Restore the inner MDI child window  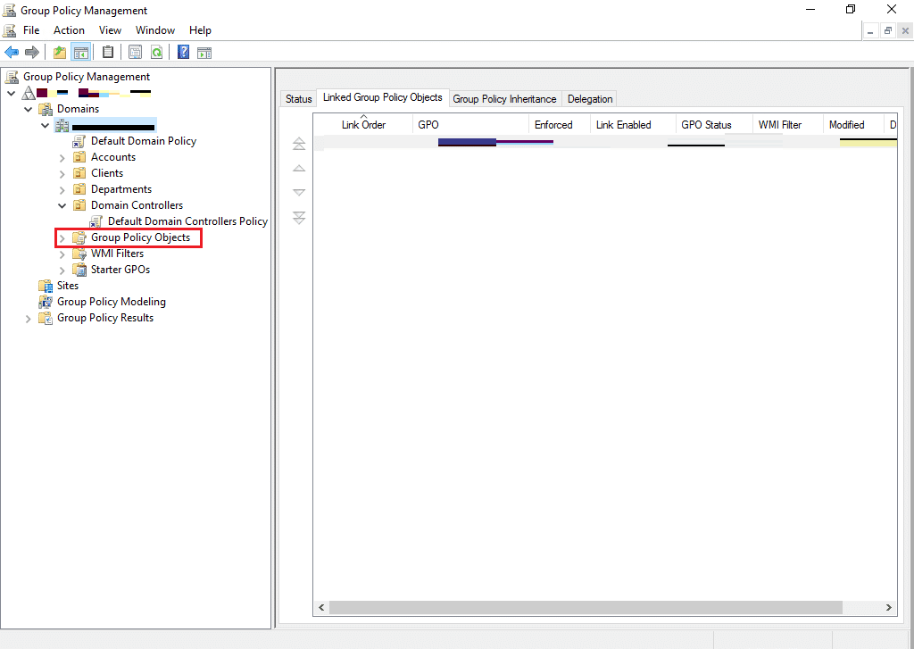pos(888,31)
